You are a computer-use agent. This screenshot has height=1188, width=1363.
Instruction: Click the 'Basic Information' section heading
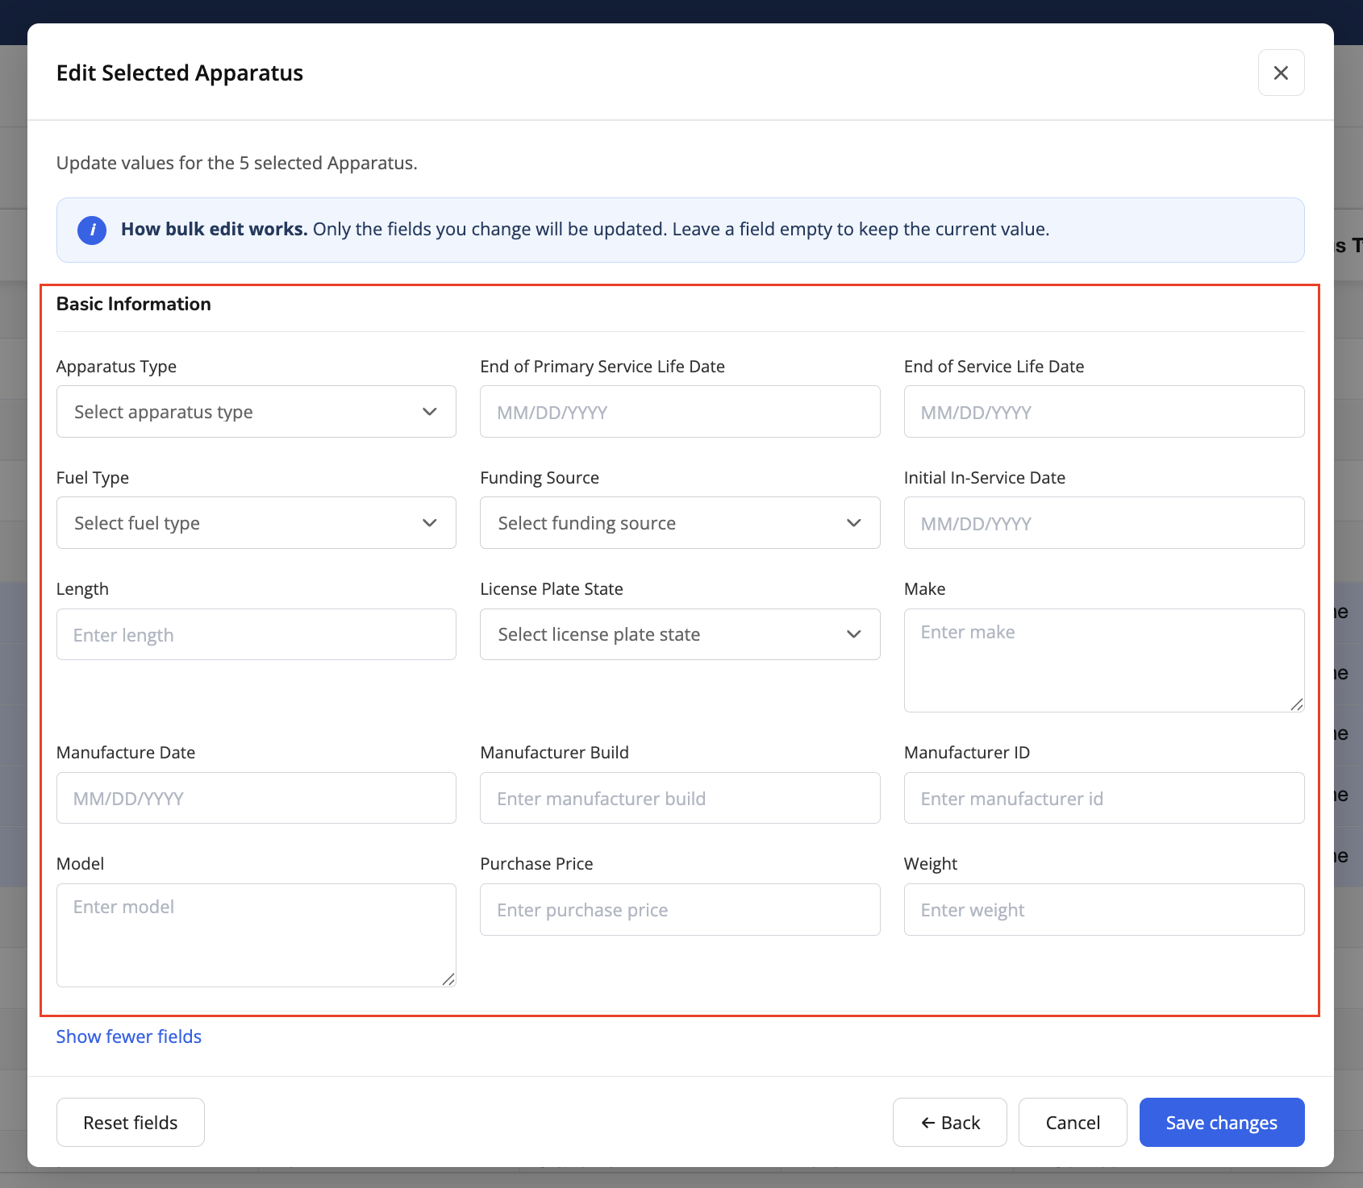pyautogui.click(x=134, y=304)
